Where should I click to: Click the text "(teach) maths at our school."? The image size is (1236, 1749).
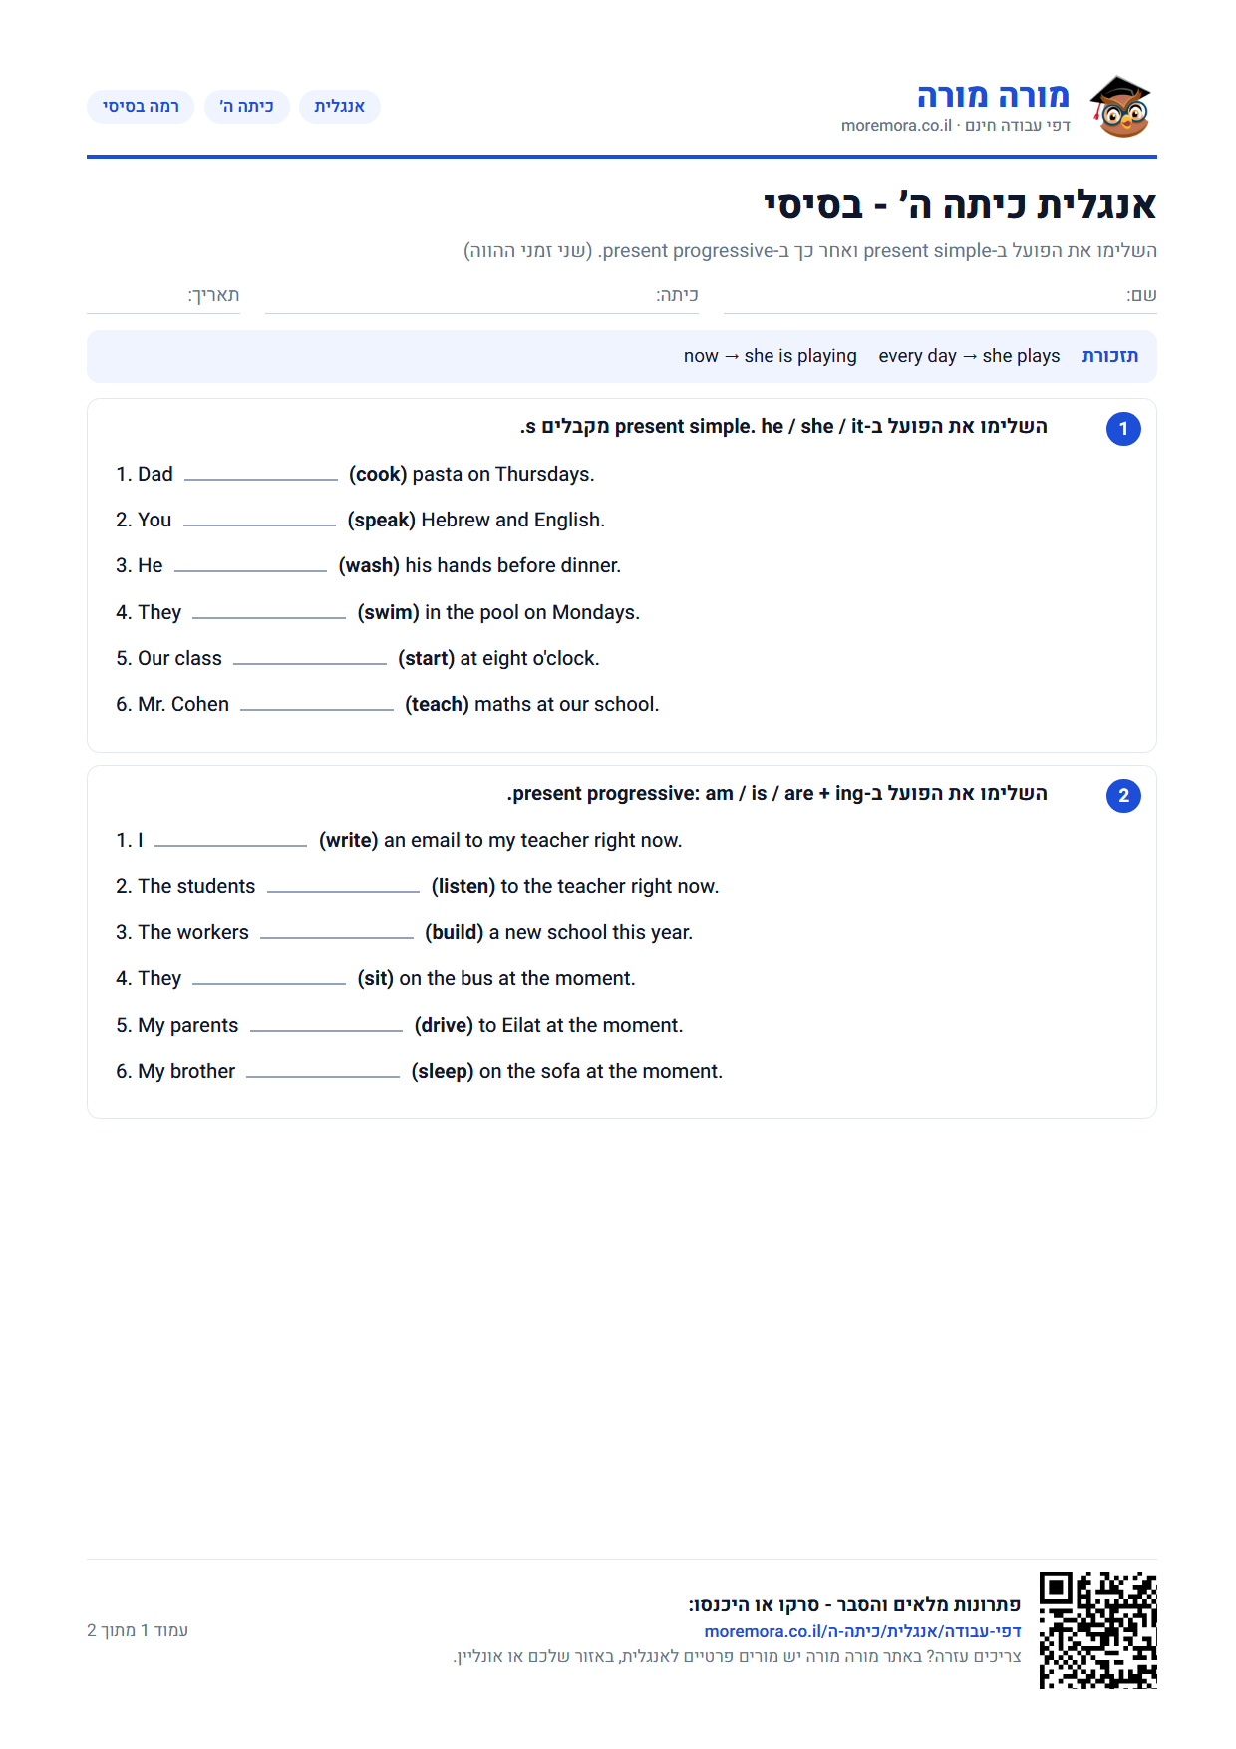coord(532,705)
